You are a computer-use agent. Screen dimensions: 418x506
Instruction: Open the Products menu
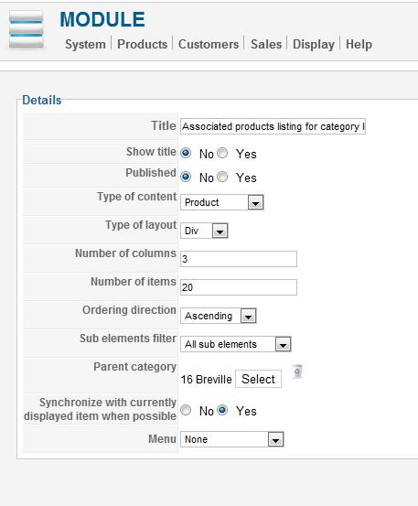pos(143,44)
